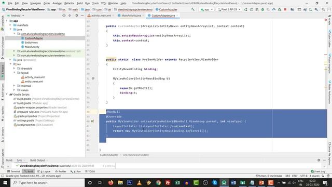332x187 pixels.
Task: Open AVD Manager from toolbar
Action: coord(311,9)
